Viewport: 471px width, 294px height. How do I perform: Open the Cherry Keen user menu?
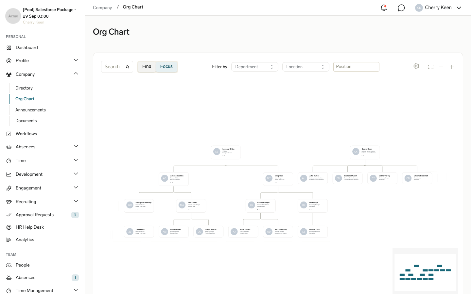point(438,8)
